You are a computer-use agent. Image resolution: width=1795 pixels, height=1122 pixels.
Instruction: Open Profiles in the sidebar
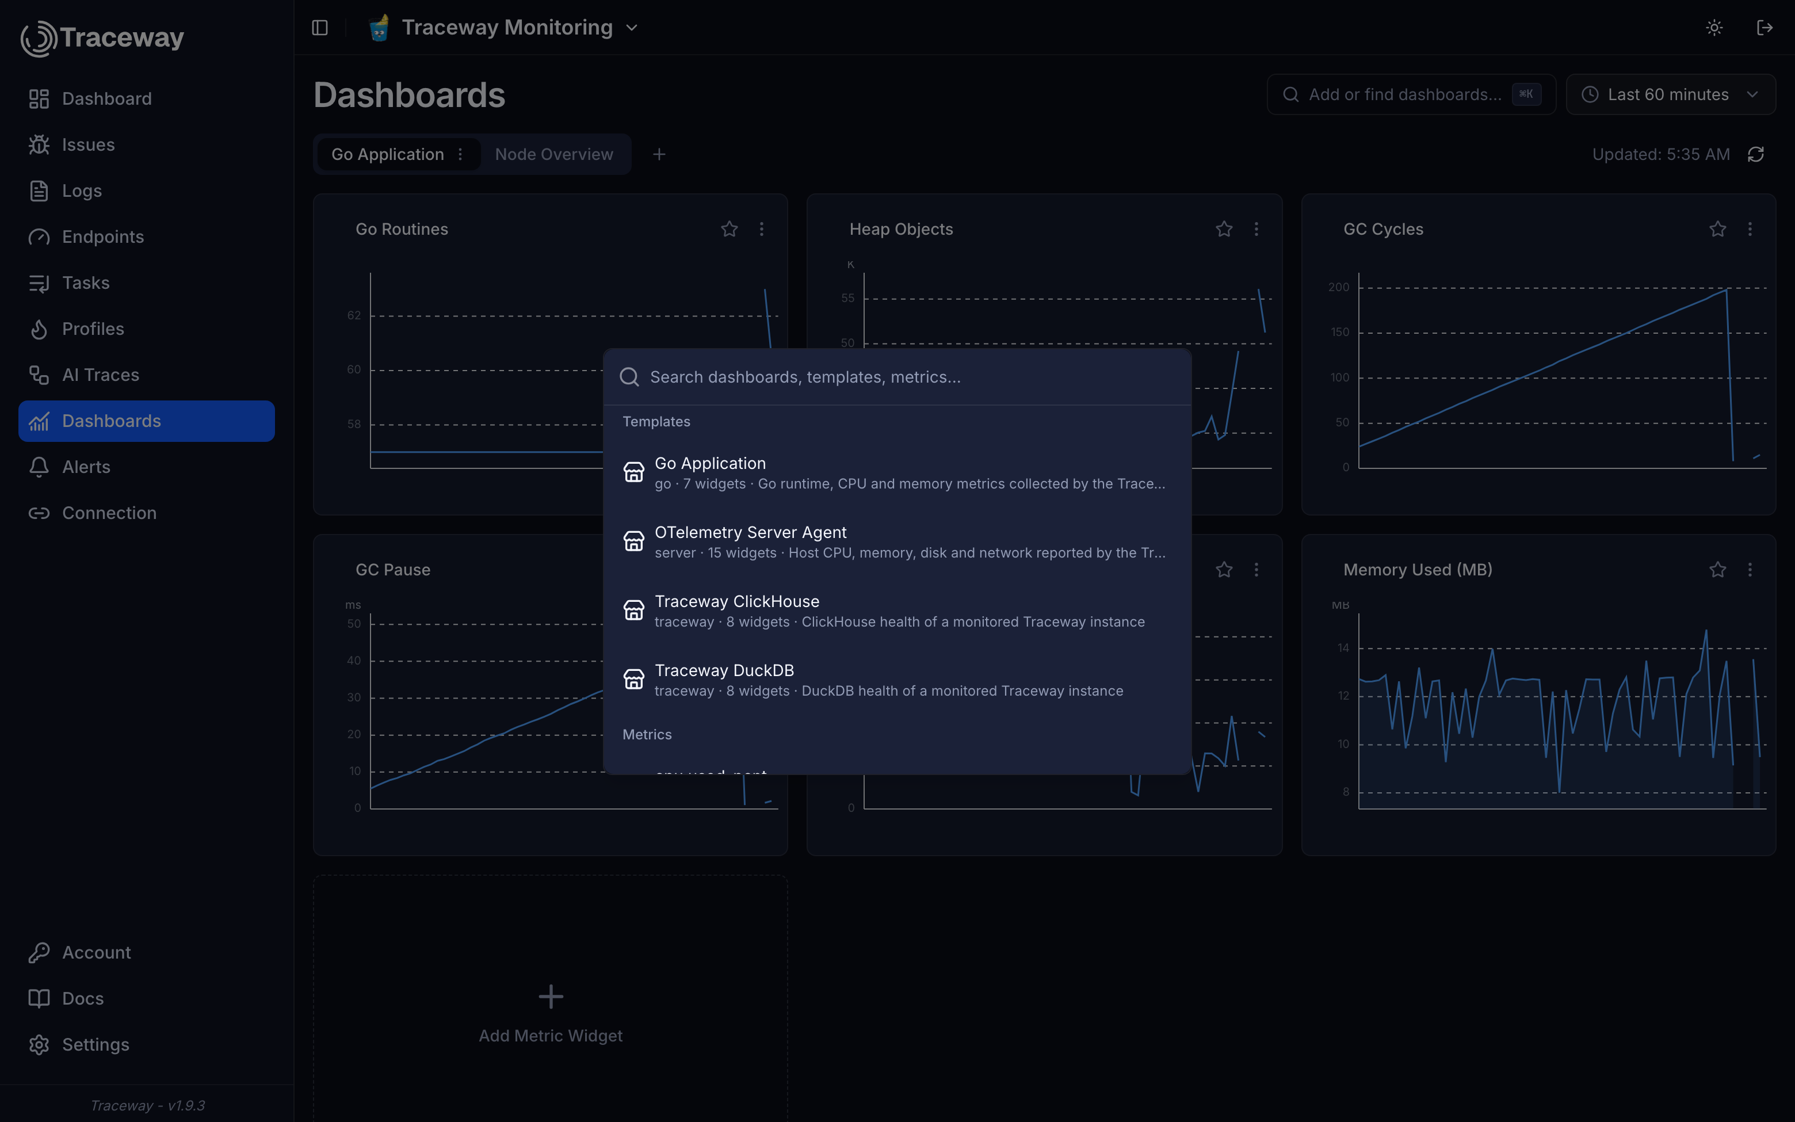pos(146,329)
